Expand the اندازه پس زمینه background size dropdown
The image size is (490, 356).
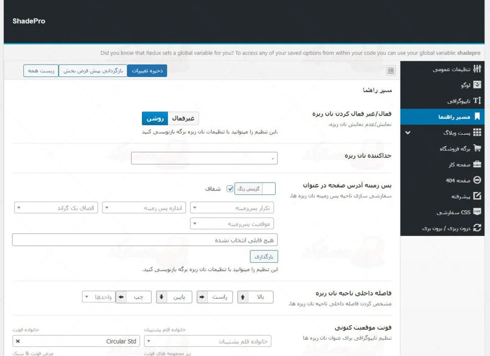(x=144, y=207)
